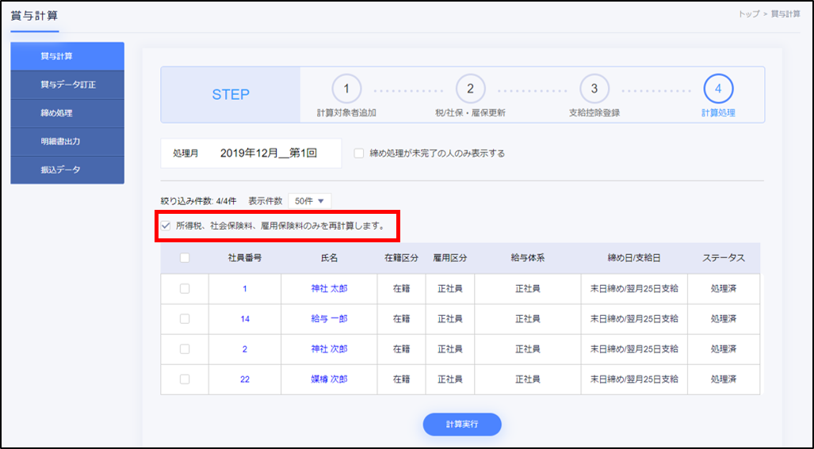
Task: Open 振込データ sidebar item
Action: coord(67,169)
